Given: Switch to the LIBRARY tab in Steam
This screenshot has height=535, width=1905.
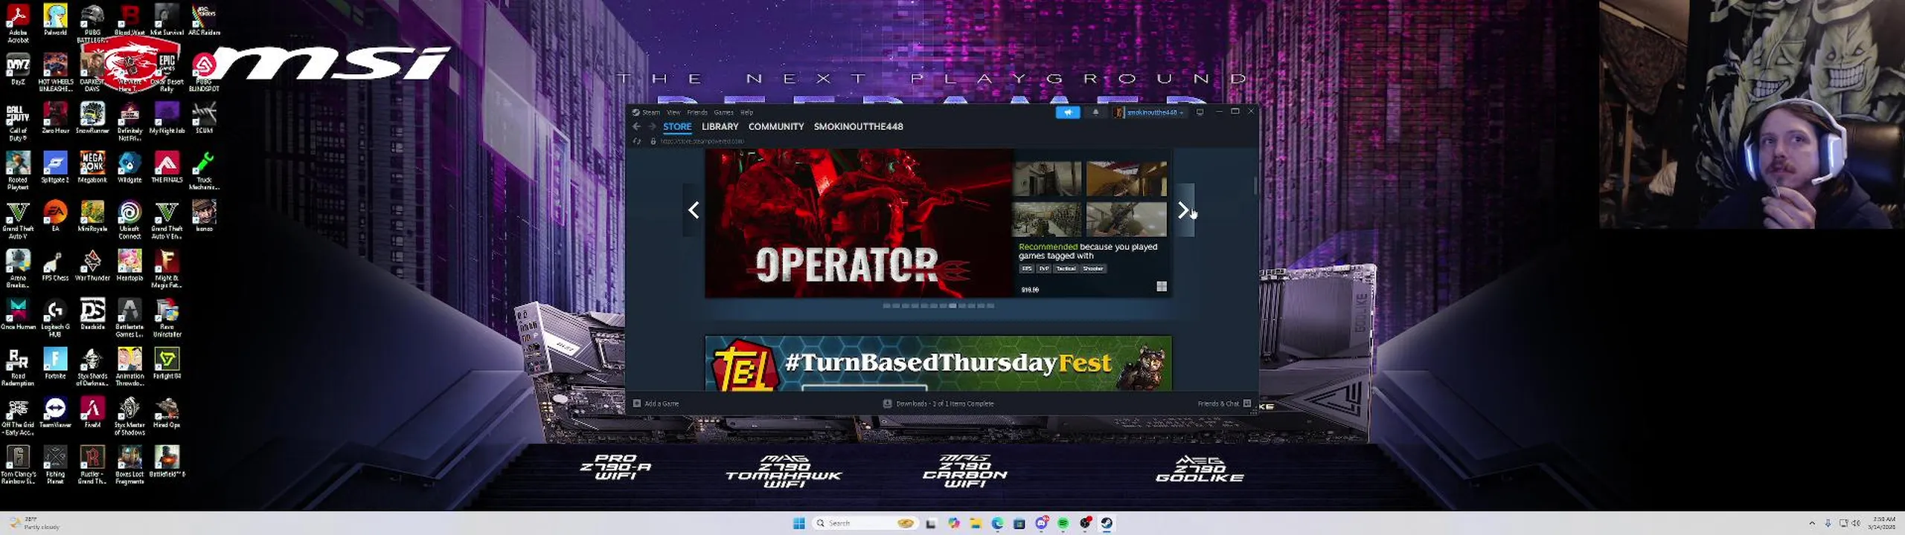Looking at the screenshot, I should [x=720, y=126].
